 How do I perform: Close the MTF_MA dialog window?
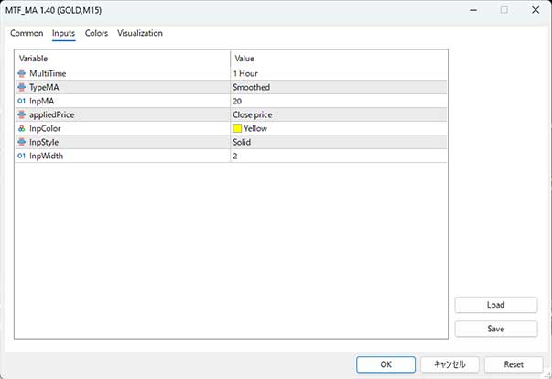pos(536,10)
